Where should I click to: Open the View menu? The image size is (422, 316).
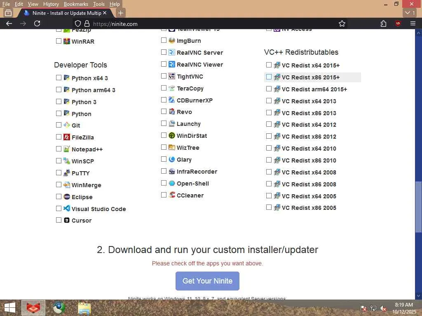[x=33, y=4]
